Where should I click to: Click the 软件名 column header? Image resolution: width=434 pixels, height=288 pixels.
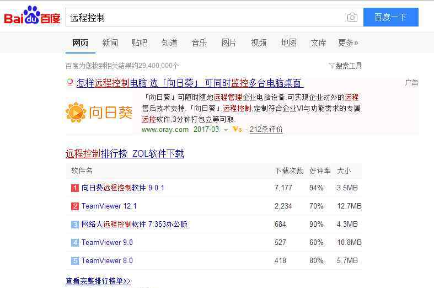[82, 170]
